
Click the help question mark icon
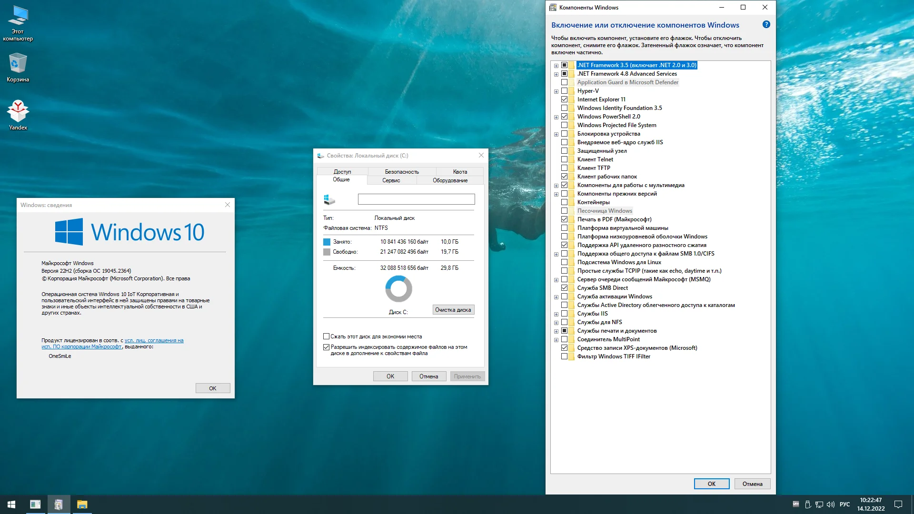coord(766,25)
